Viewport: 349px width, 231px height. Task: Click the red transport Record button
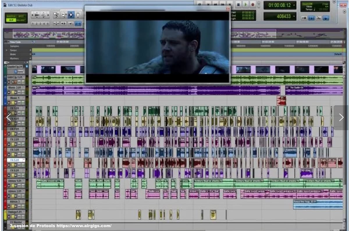tap(253, 5)
